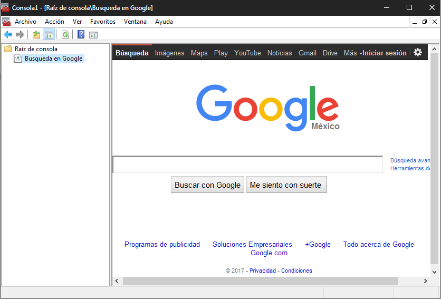Open the +Google link
441x299 pixels.
coord(318,245)
